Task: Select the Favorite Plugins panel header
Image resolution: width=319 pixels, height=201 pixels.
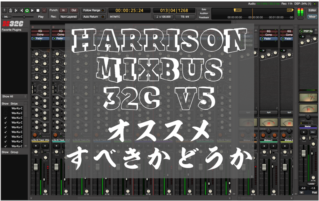Action: pos(14,30)
